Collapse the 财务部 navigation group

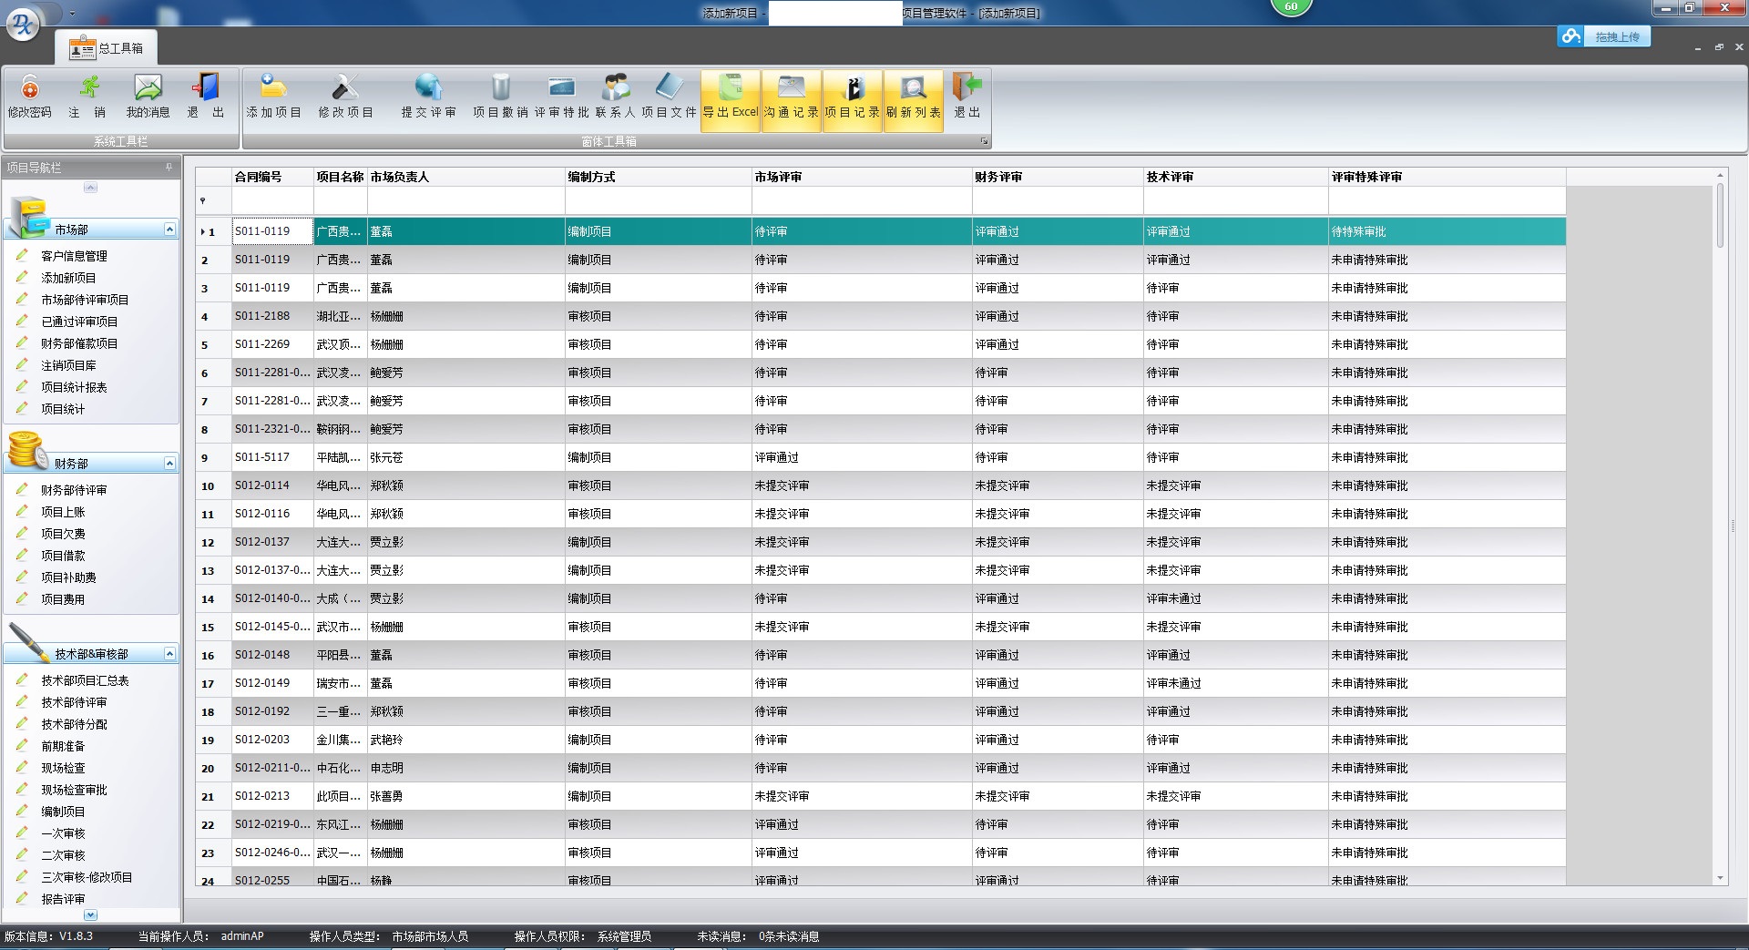[169, 464]
